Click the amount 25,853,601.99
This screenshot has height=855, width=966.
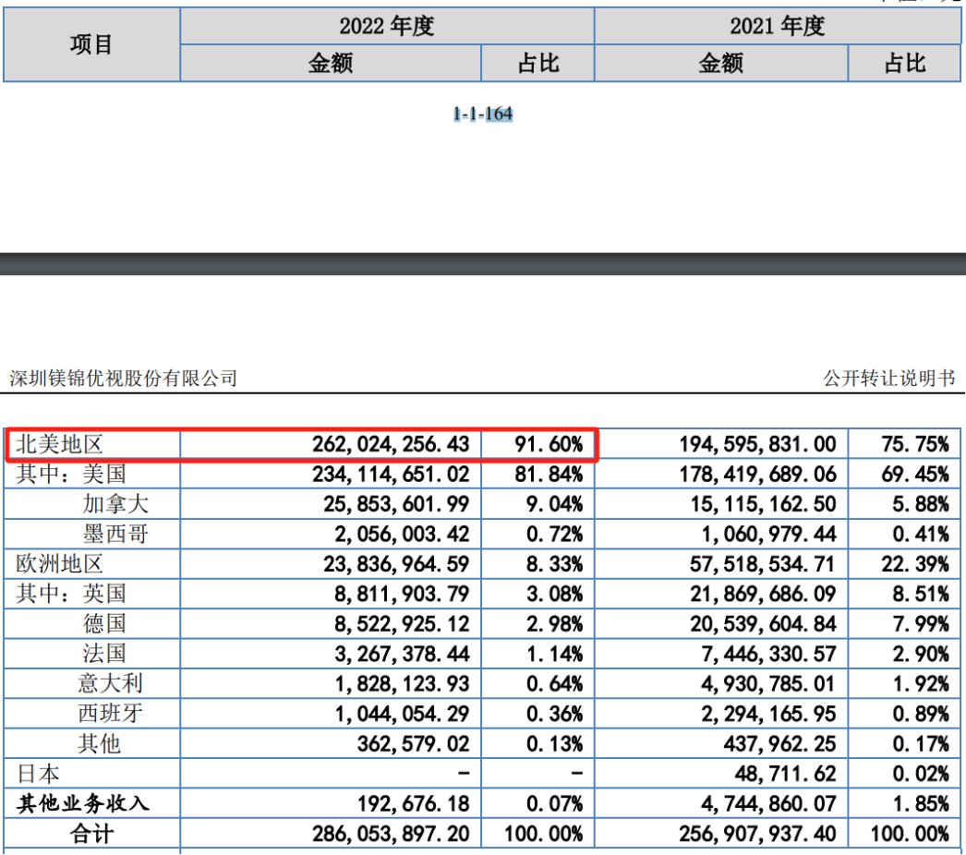[397, 504]
